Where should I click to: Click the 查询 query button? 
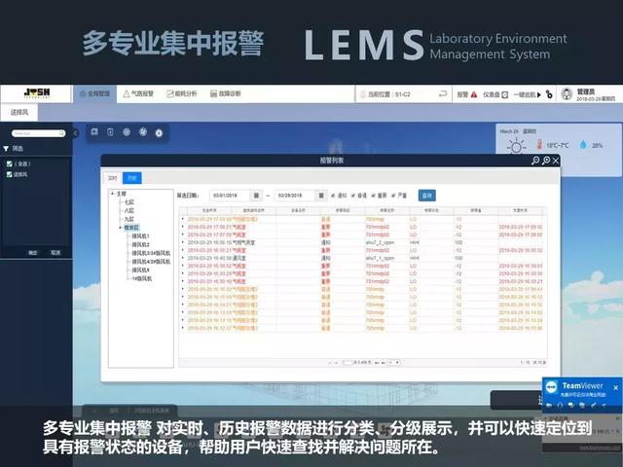pos(426,196)
